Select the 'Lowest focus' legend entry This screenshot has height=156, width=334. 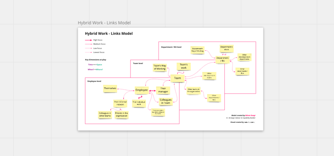95,52
